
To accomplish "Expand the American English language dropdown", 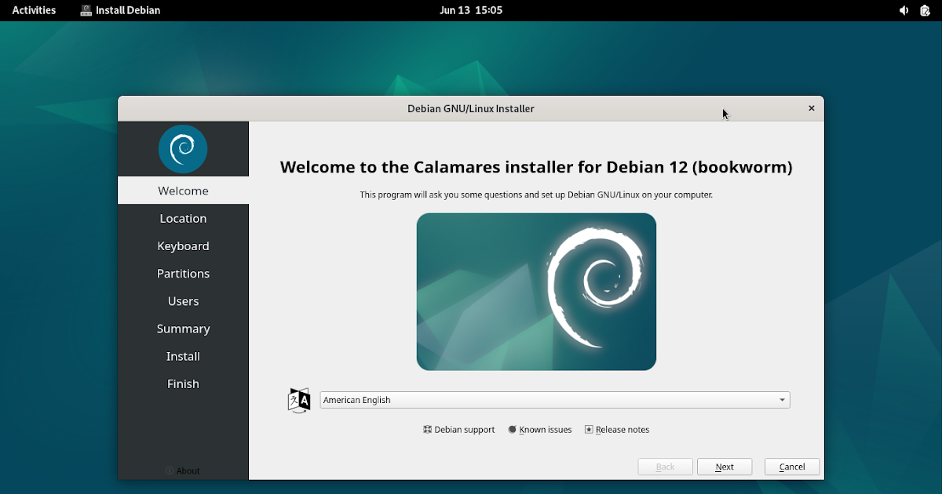I will coord(555,400).
